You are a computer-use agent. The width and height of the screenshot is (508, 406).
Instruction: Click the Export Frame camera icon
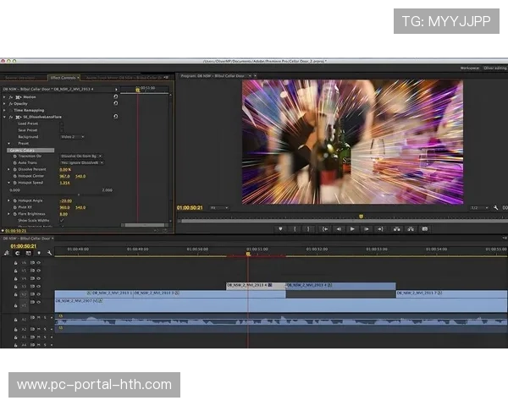pos(424,228)
